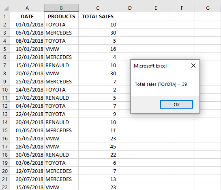Click OK in the Microsoft Excel dialog
Image resolution: width=221 pixels, height=190 pixels.
(x=176, y=105)
